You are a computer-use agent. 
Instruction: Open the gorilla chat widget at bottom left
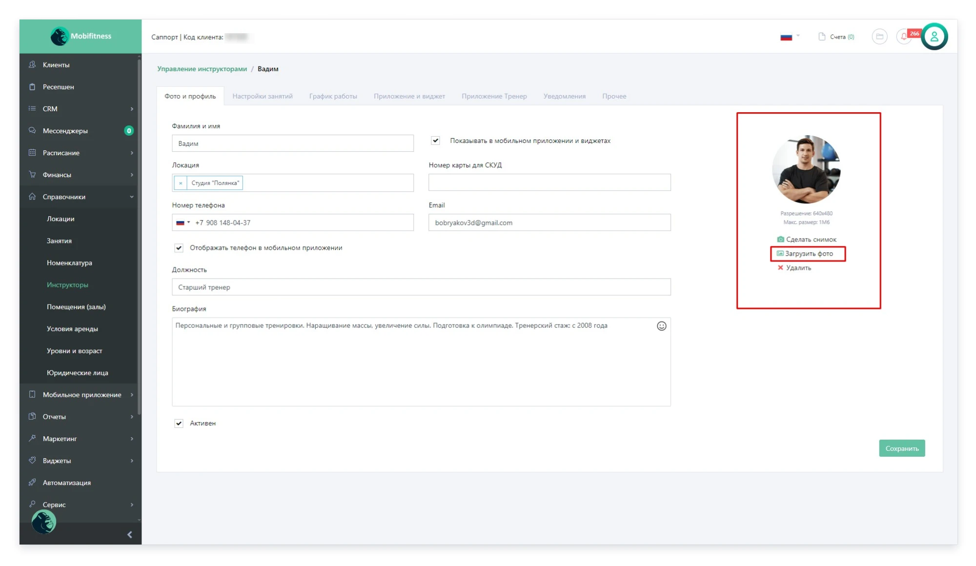44,522
